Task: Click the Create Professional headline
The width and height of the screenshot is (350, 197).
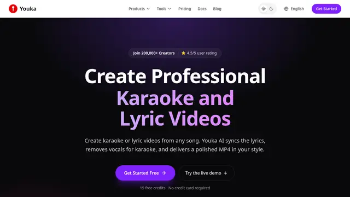Action: tap(175, 76)
